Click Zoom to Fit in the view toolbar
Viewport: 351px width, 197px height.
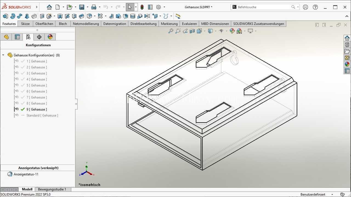[171, 31]
